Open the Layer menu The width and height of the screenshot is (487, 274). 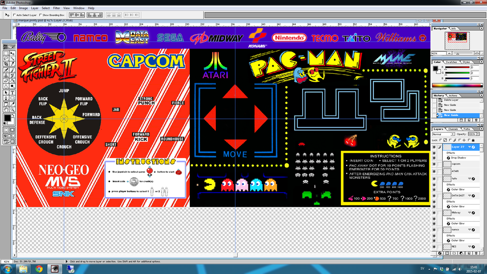pos(35,8)
